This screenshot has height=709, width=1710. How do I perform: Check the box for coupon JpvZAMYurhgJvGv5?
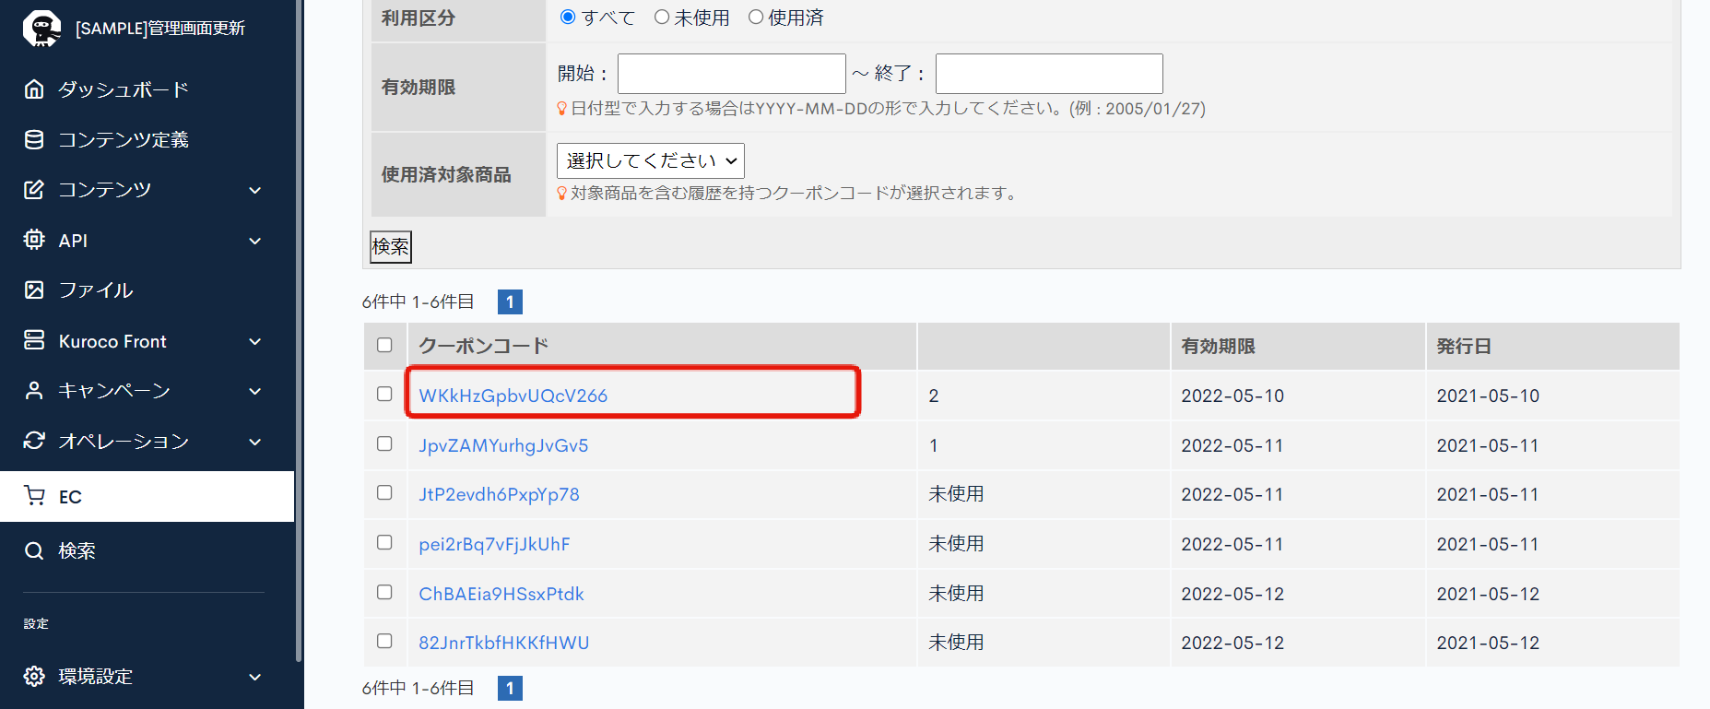384,443
